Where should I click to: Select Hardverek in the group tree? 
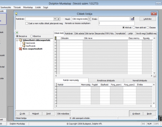(30, 43)
